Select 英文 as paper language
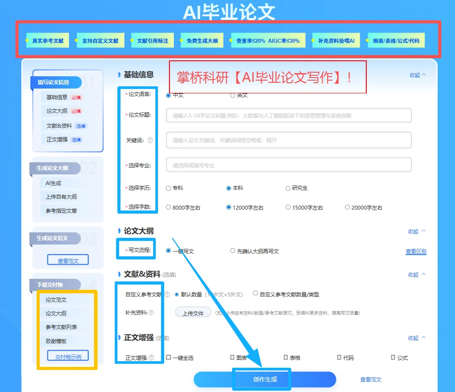 click(x=233, y=95)
